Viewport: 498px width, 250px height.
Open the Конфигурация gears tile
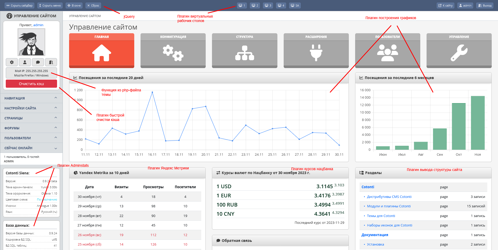pos(173,51)
